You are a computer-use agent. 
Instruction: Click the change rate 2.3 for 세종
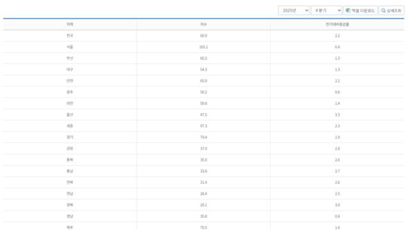pos(337,126)
